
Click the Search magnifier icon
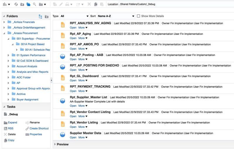(x=35, y=4)
